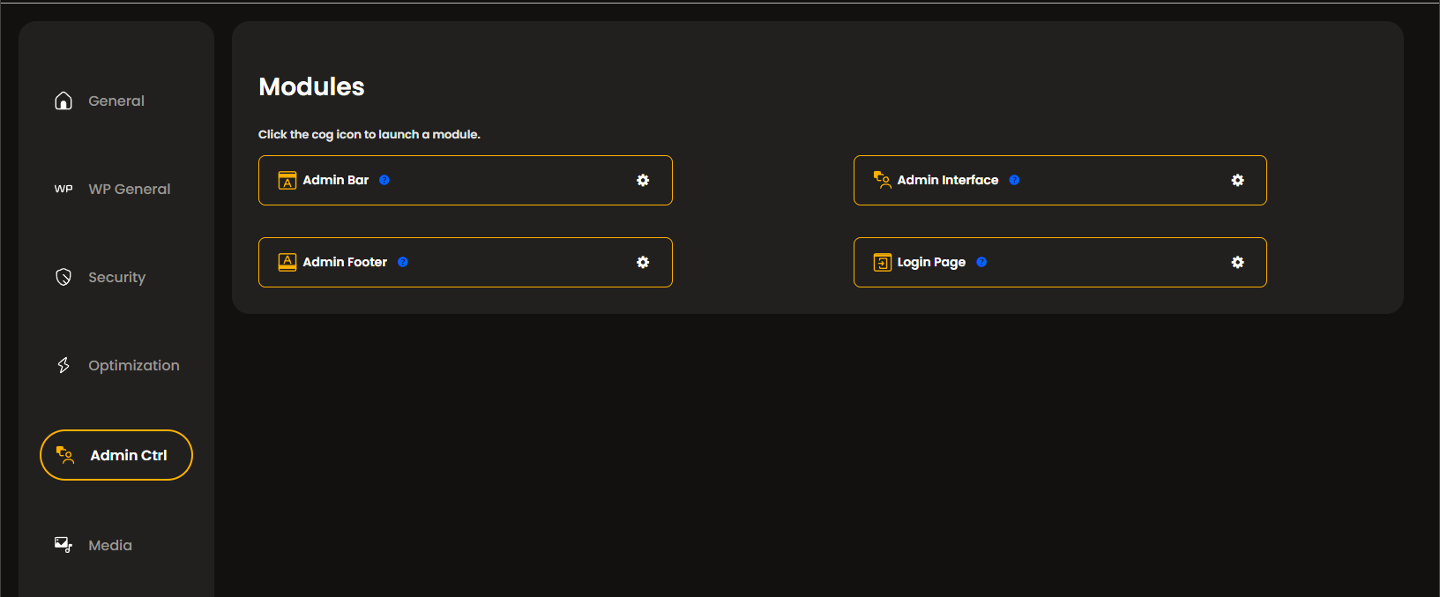The height and width of the screenshot is (597, 1440).
Task: Go to the General section
Action: [116, 101]
